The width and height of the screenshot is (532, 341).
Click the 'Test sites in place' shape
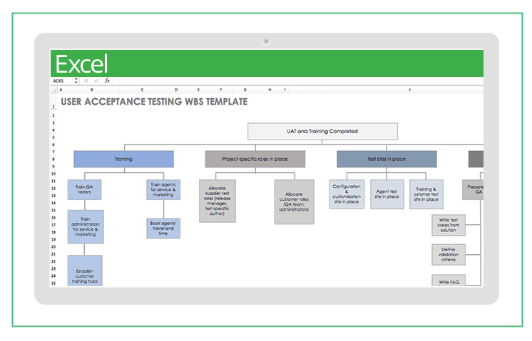tap(386, 159)
